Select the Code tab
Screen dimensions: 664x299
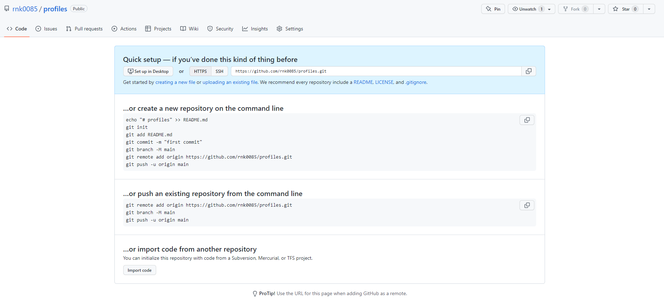pyautogui.click(x=17, y=29)
